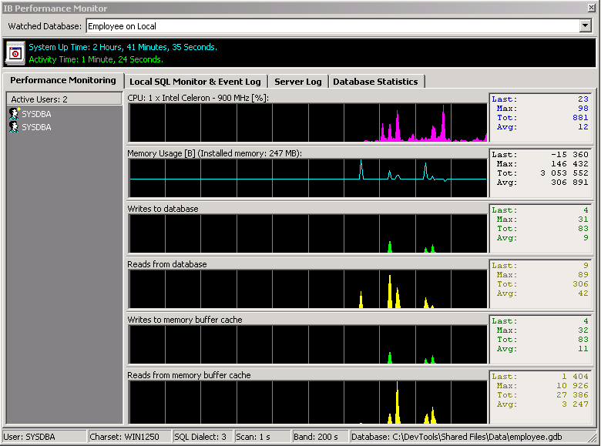Click the CPU statistics panel showing Last 23
Viewport: 601px width, 446px height.
[541, 118]
